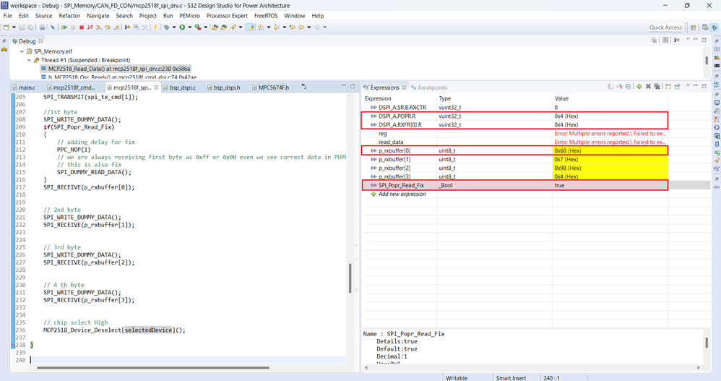
Task: Click the Type column header
Action: point(444,98)
